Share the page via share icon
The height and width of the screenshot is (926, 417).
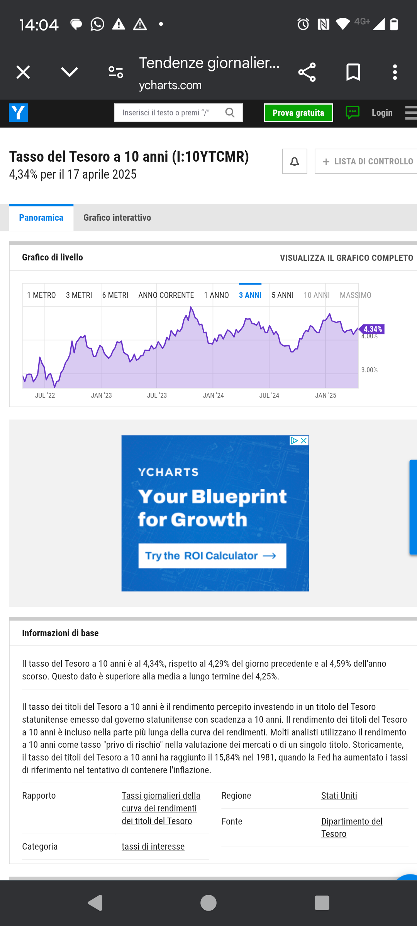coord(307,72)
